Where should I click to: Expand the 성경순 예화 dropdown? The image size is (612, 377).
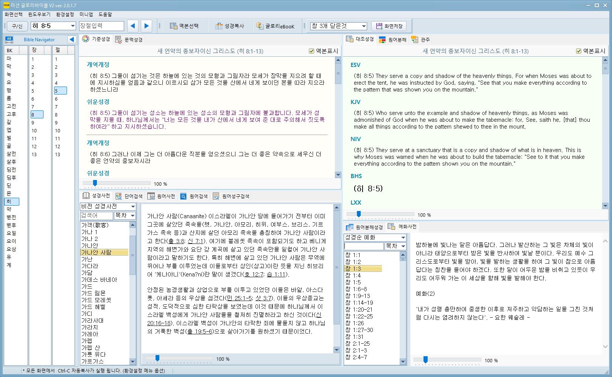point(403,237)
